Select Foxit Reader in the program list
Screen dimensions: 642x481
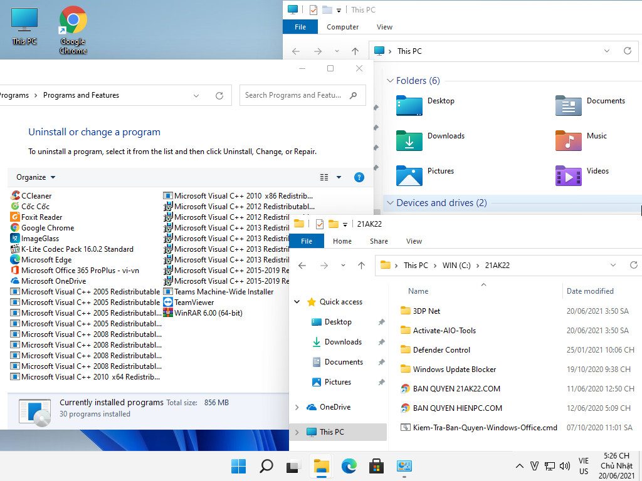[x=36, y=217]
